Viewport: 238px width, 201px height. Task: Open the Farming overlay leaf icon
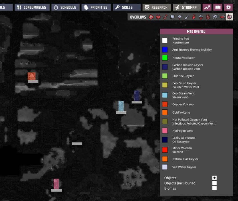pyautogui.click(x=215, y=17)
